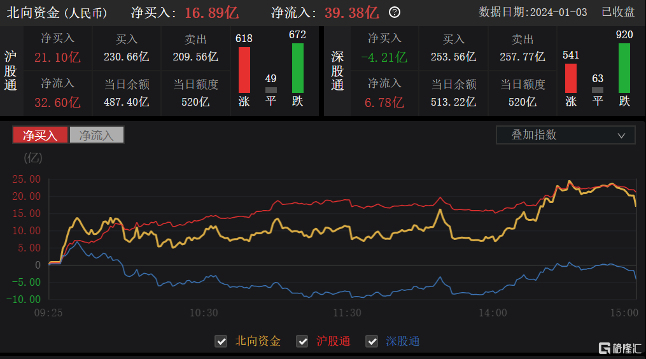
Task: Click 沪股通 sell amount 209.56亿
Action: point(195,57)
